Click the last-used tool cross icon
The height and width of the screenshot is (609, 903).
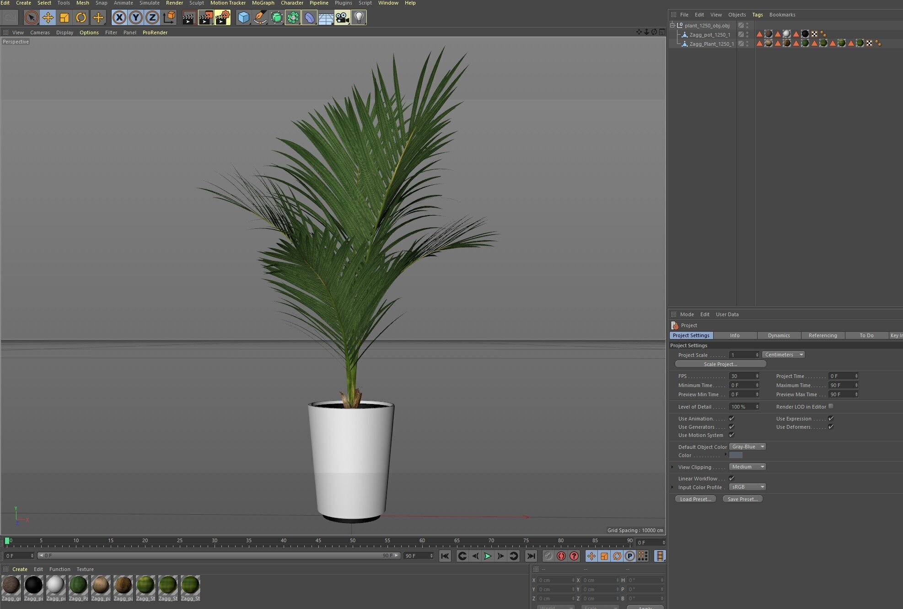tap(98, 18)
